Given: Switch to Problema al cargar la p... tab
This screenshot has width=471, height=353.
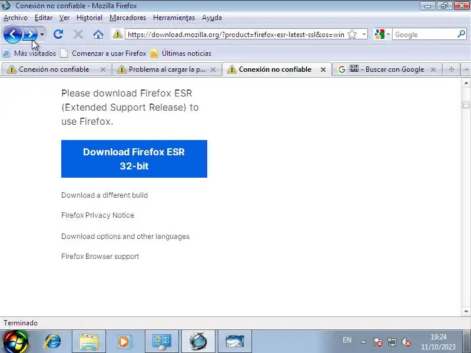Looking at the screenshot, I should click(x=164, y=69).
